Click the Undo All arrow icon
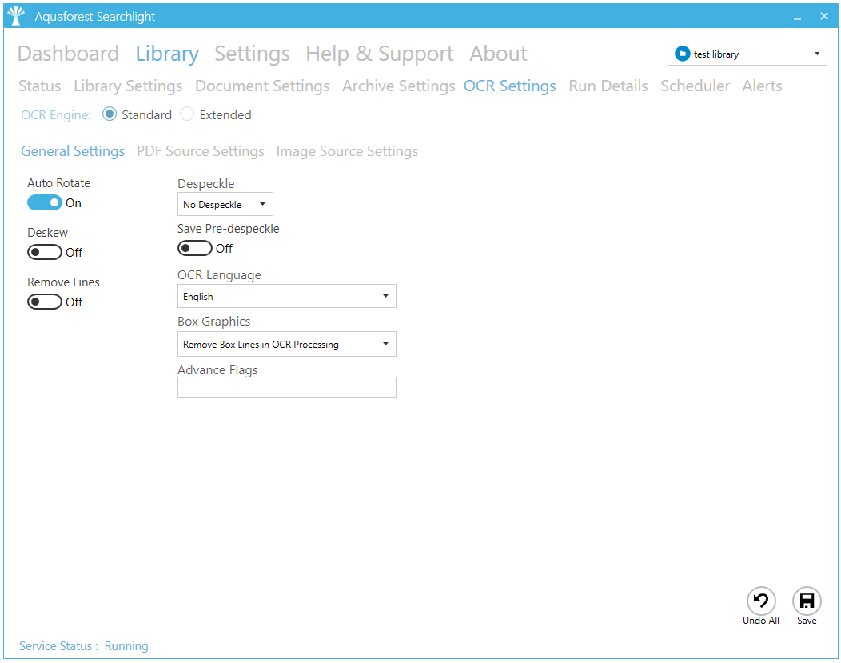This screenshot has width=841, height=663. [760, 601]
